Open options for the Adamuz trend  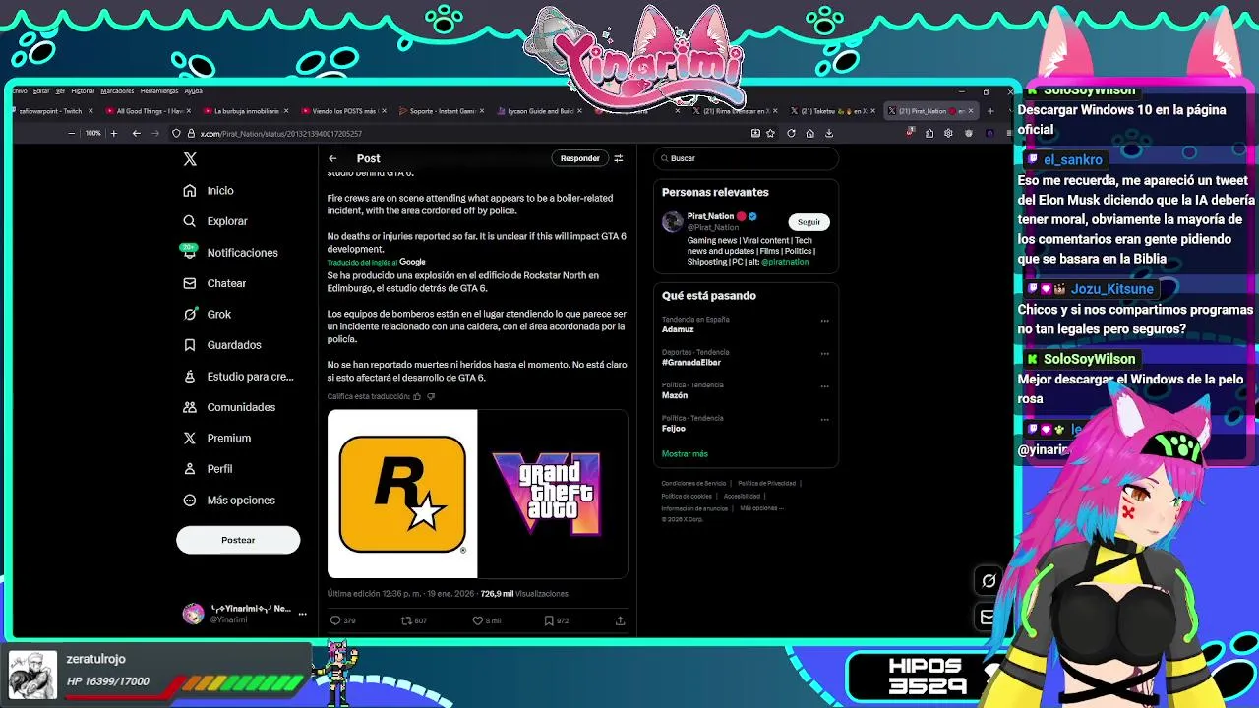point(824,321)
